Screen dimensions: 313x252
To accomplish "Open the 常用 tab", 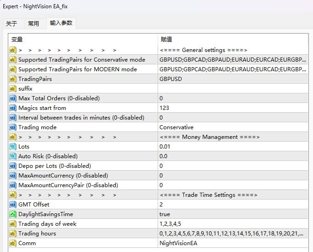I will tap(34, 23).
